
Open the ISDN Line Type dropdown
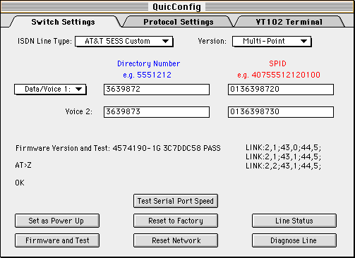tap(124, 42)
